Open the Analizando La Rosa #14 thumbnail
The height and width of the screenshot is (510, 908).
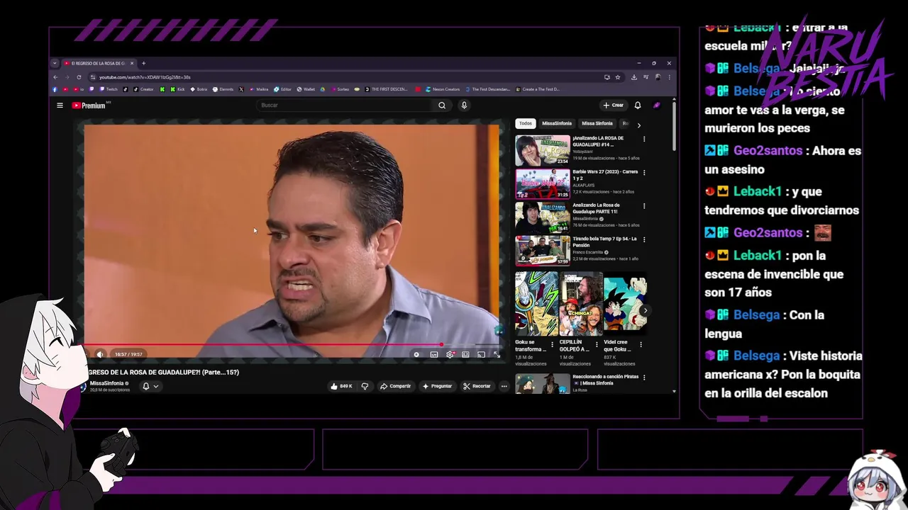tap(543, 150)
